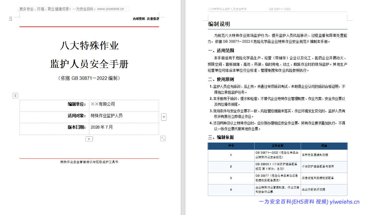Click the cell GB 30077《危险化学品单位应急救援物资配备要求》
The image size is (365, 215).
(x=277, y=178)
